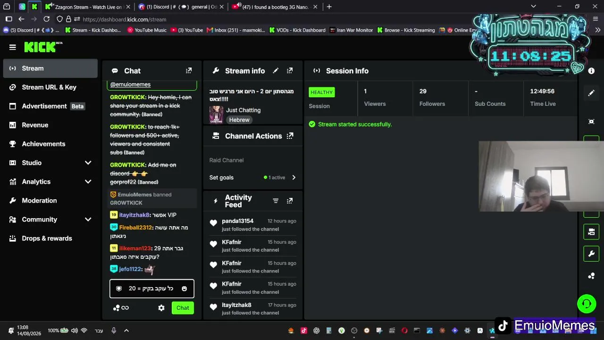Toggle the browser sidebar panel

point(8,19)
